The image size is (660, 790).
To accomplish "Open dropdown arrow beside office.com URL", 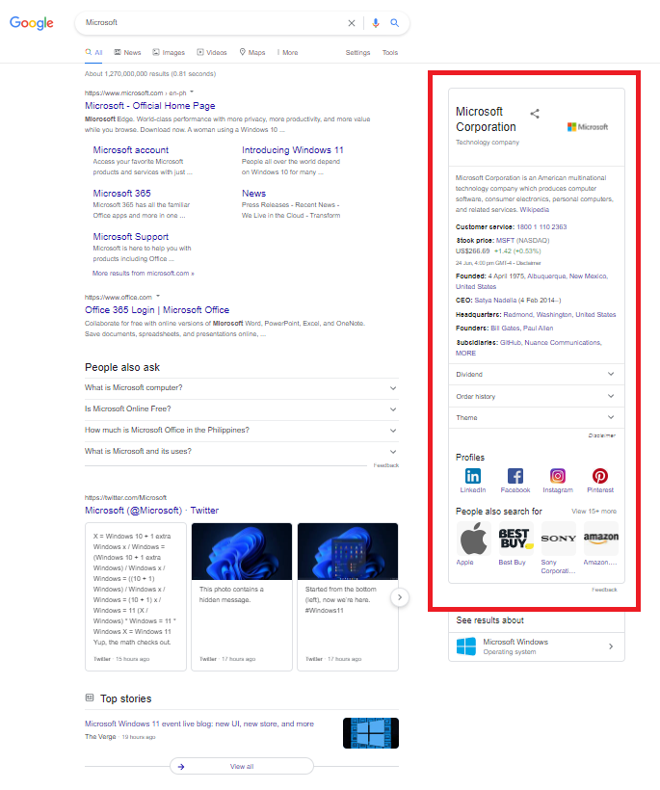I will (x=158, y=297).
